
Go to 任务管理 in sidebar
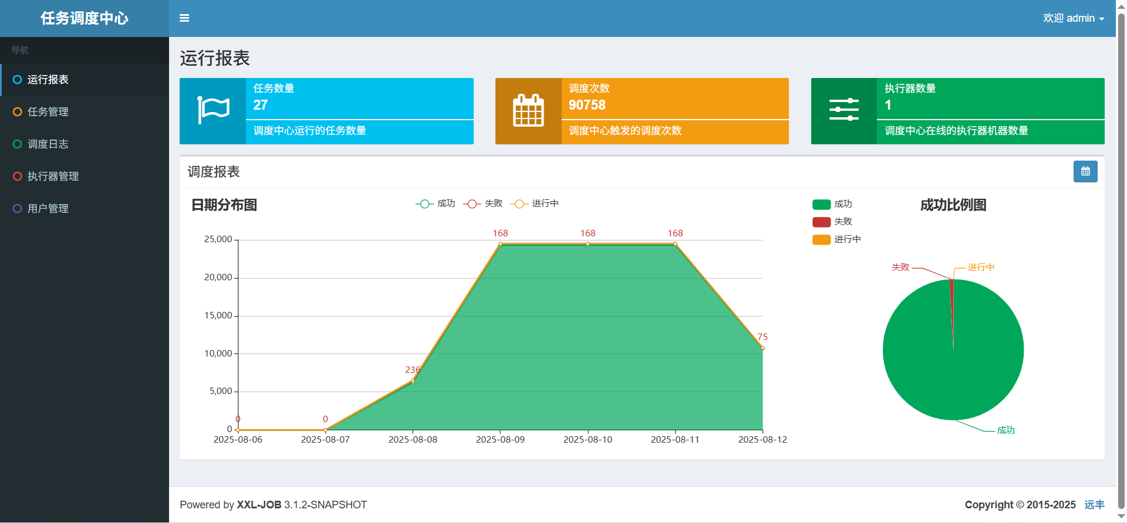pos(85,112)
